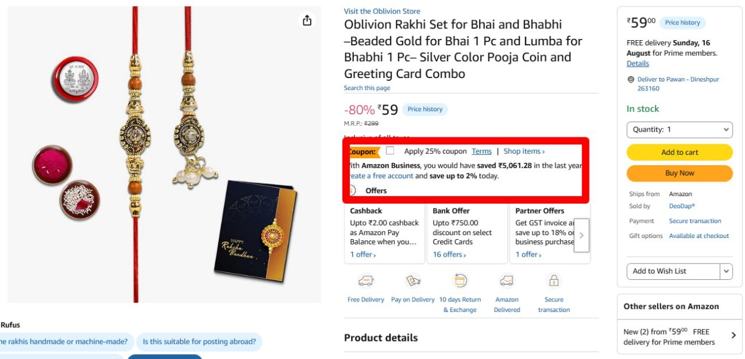
Task: Open the Bank Offer card
Action: (x=467, y=233)
